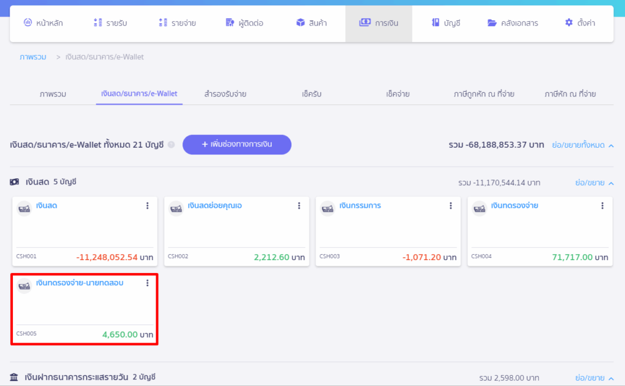The height and width of the screenshot is (386, 625).
Task: Collapse the เงินฝากธนาคารกระแสรายวัน section
Action: tap(594, 377)
